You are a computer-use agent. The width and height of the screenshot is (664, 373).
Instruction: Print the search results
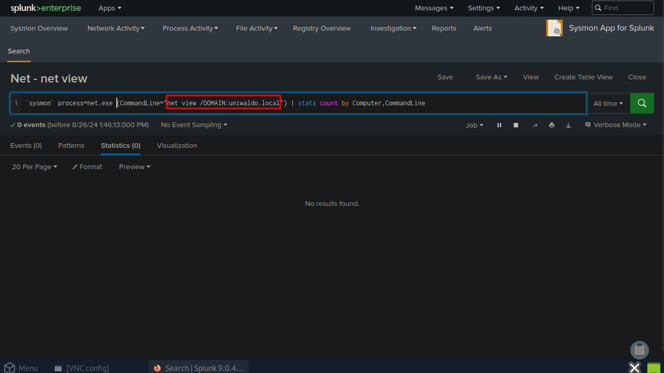coord(551,125)
